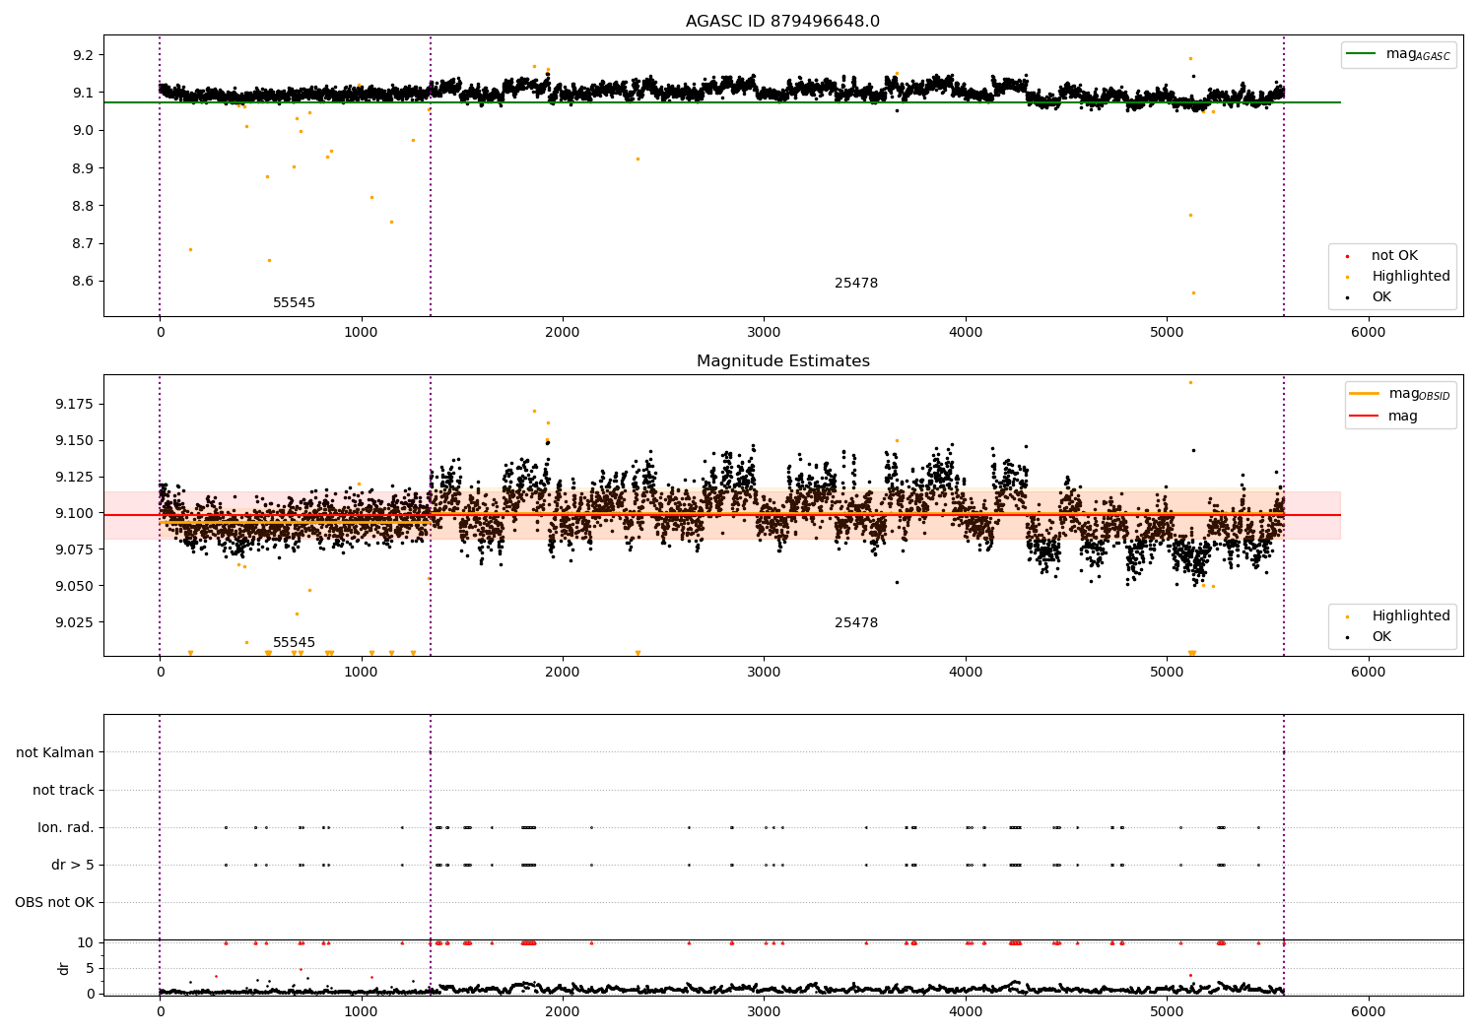1478x1034 pixels.
Task: Click the 9.125 tick on the middle plot y-axis
Action: pyautogui.click(x=74, y=477)
